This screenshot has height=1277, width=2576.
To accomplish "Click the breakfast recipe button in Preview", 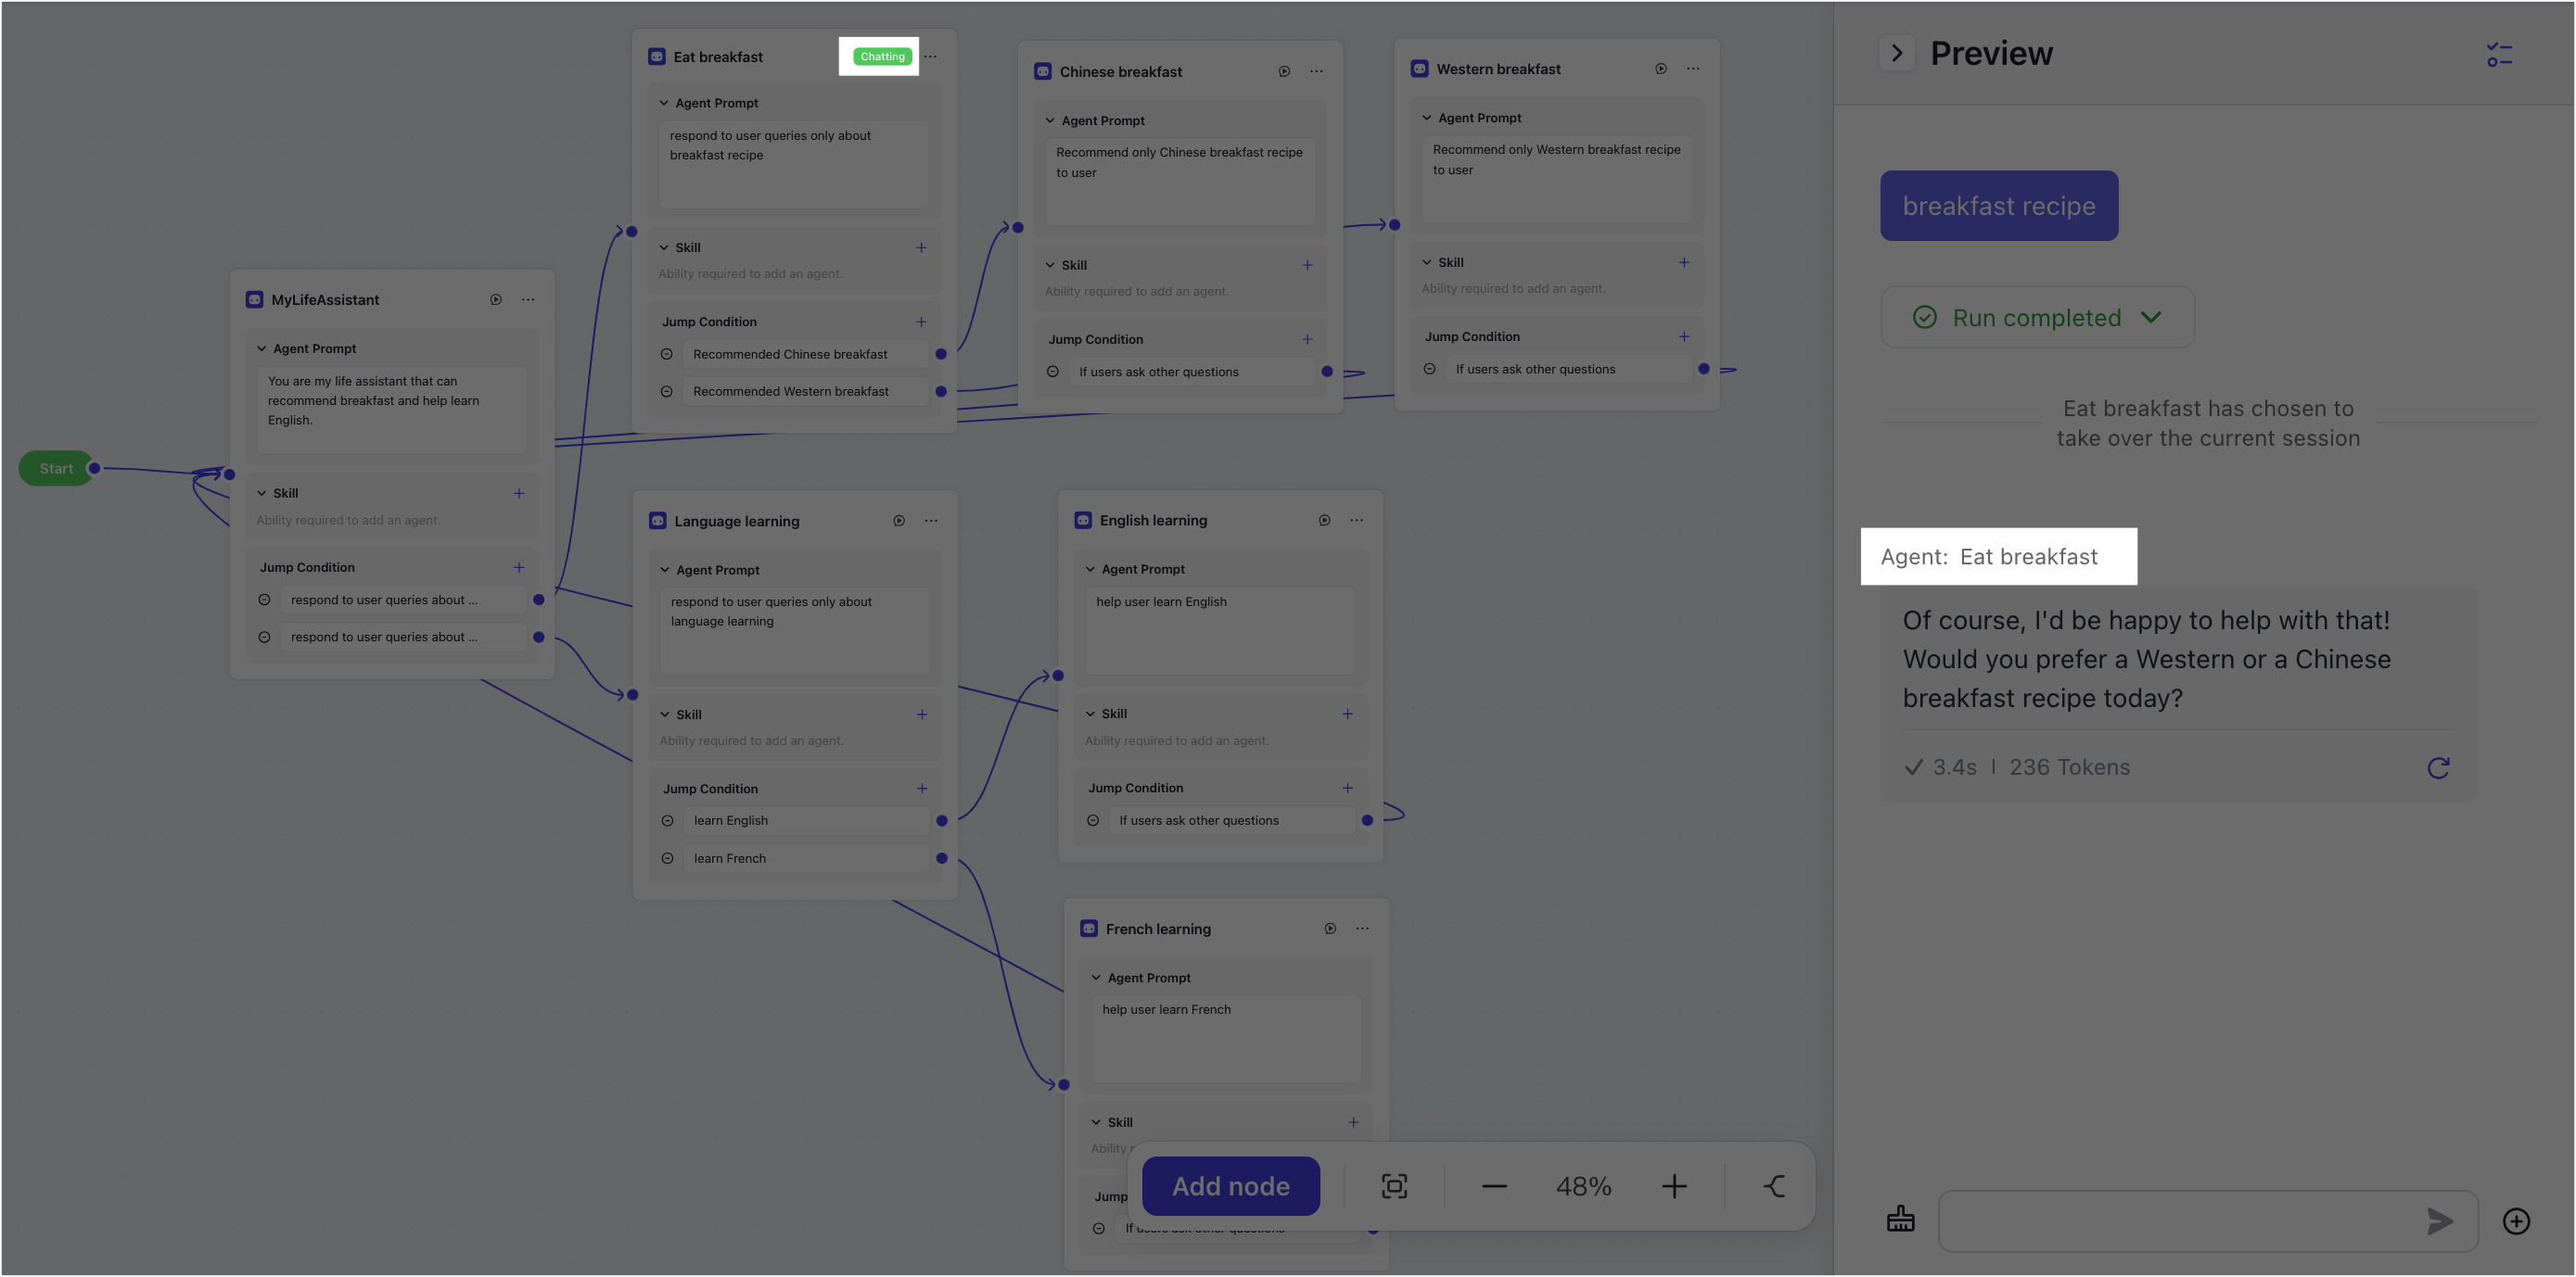I will tap(1999, 204).
